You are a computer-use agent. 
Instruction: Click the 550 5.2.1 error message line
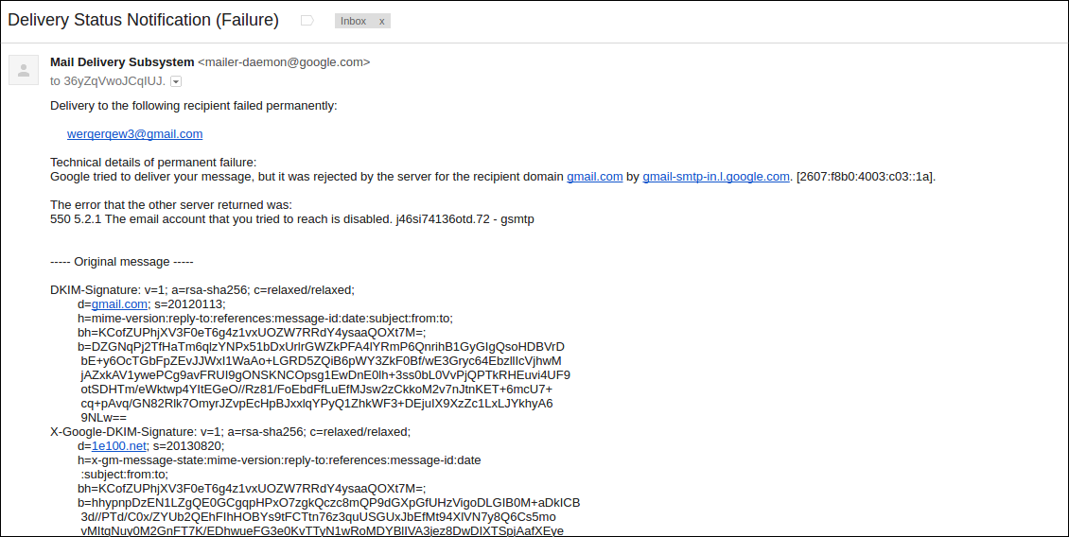tap(291, 219)
